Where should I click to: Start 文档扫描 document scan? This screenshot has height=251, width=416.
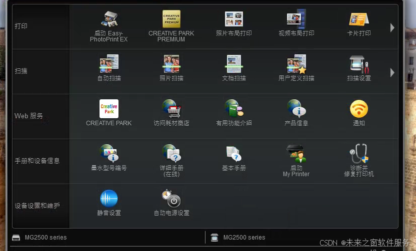click(233, 68)
